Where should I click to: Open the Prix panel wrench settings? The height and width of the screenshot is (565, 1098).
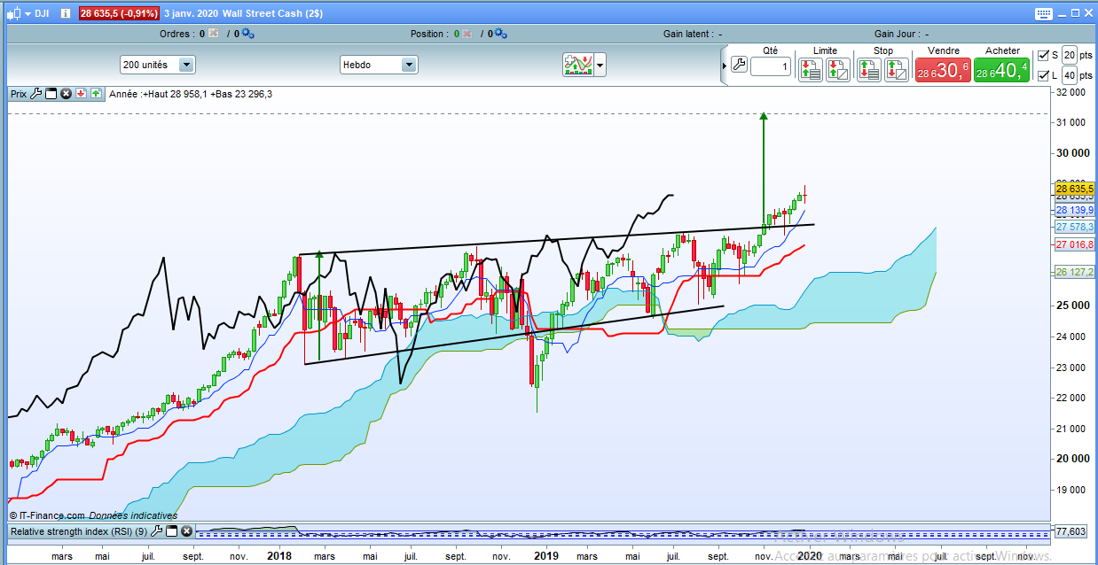pyautogui.click(x=36, y=93)
